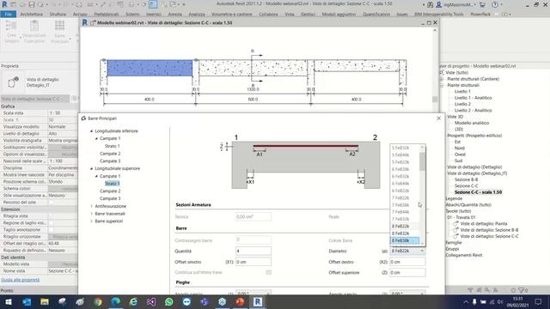Toggle Percorso del sole checkbox
550x309 pixels.
[x=52, y=203]
